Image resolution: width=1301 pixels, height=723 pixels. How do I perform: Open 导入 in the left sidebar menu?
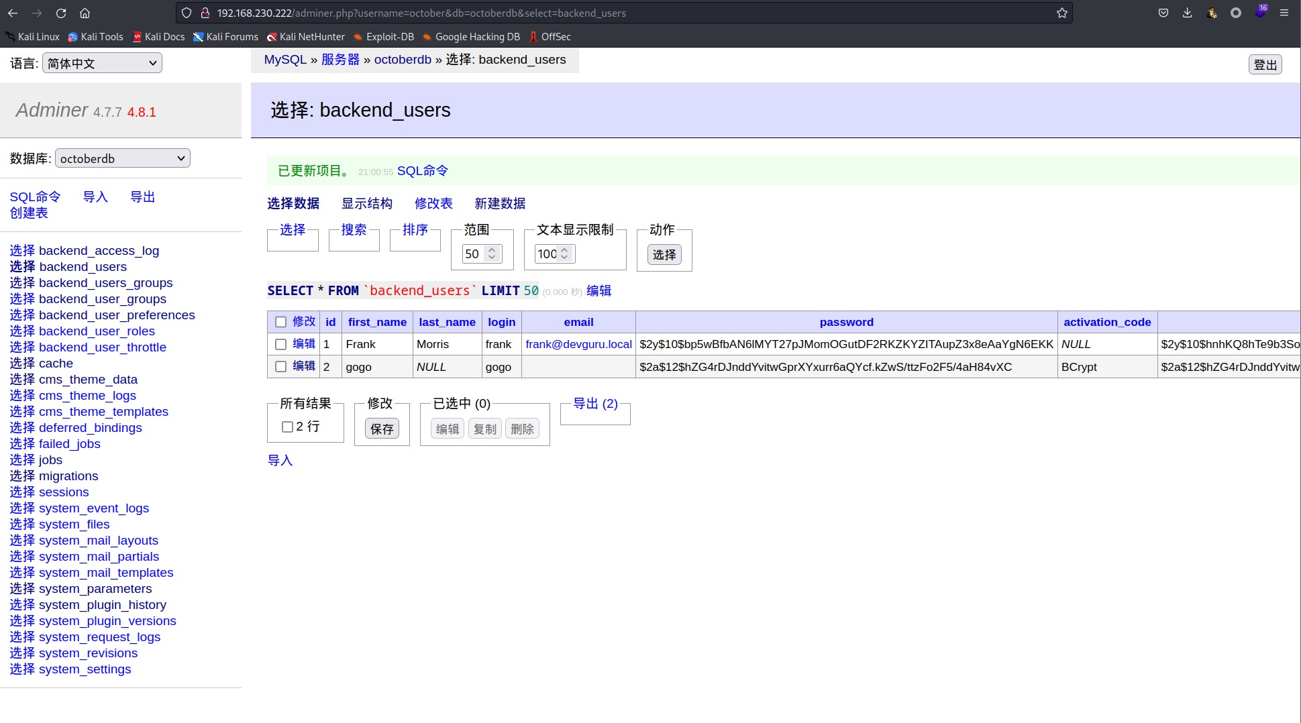[x=95, y=197]
